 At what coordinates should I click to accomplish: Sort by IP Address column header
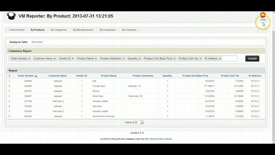(x=255, y=76)
